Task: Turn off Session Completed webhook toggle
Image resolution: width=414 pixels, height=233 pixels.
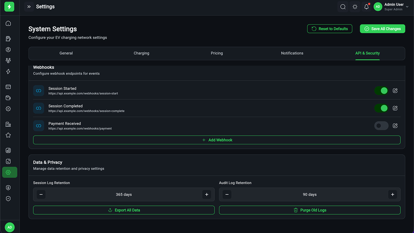Action: pos(381,108)
